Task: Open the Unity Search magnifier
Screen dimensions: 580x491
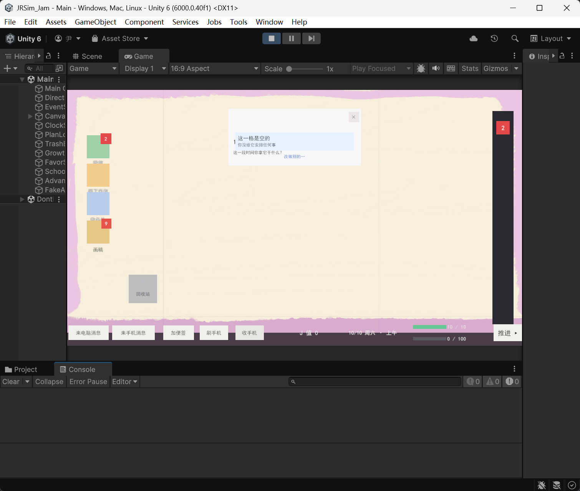Action: click(x=515, y=38)
